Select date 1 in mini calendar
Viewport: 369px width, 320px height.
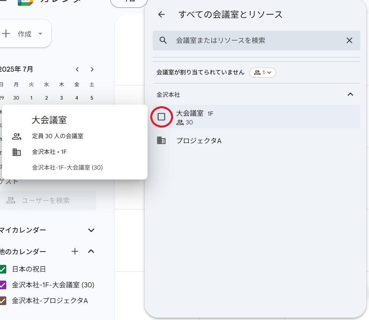pyautogui.click(x=31, y=98)
